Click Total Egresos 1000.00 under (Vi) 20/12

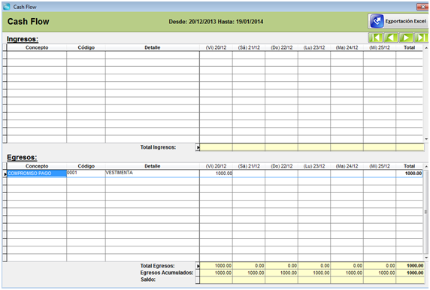coord(216,266)
